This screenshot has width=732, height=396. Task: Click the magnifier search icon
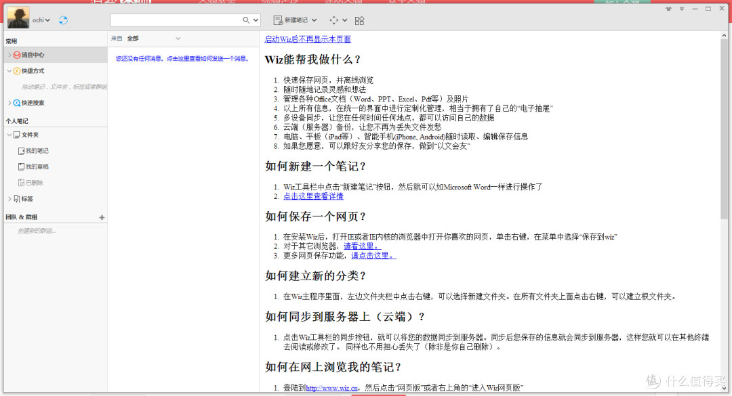click(x=246, y=20)
